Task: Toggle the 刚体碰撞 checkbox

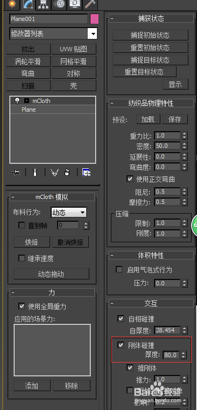Action: 121,345
